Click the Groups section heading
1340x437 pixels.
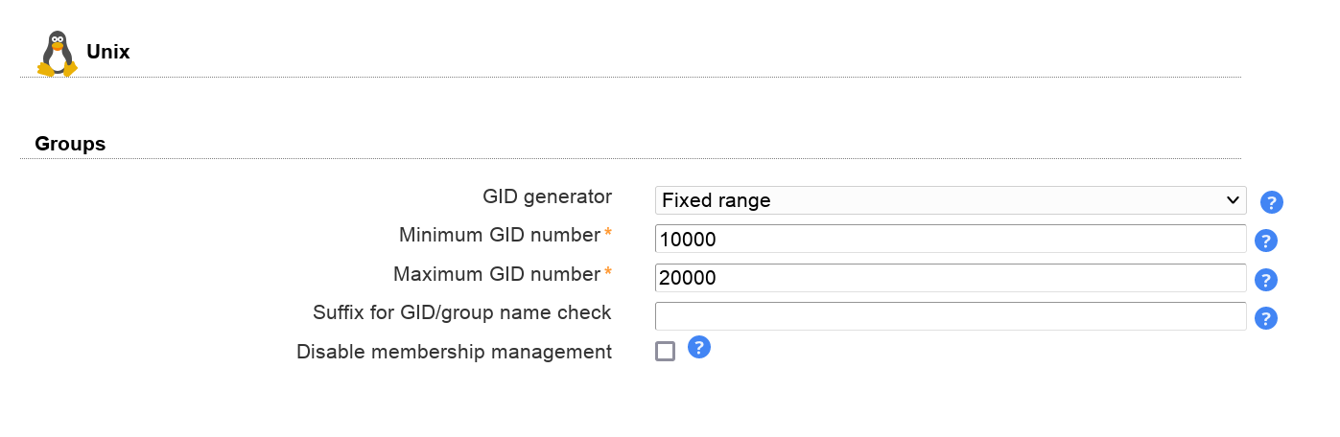click(x=70, y=144)
